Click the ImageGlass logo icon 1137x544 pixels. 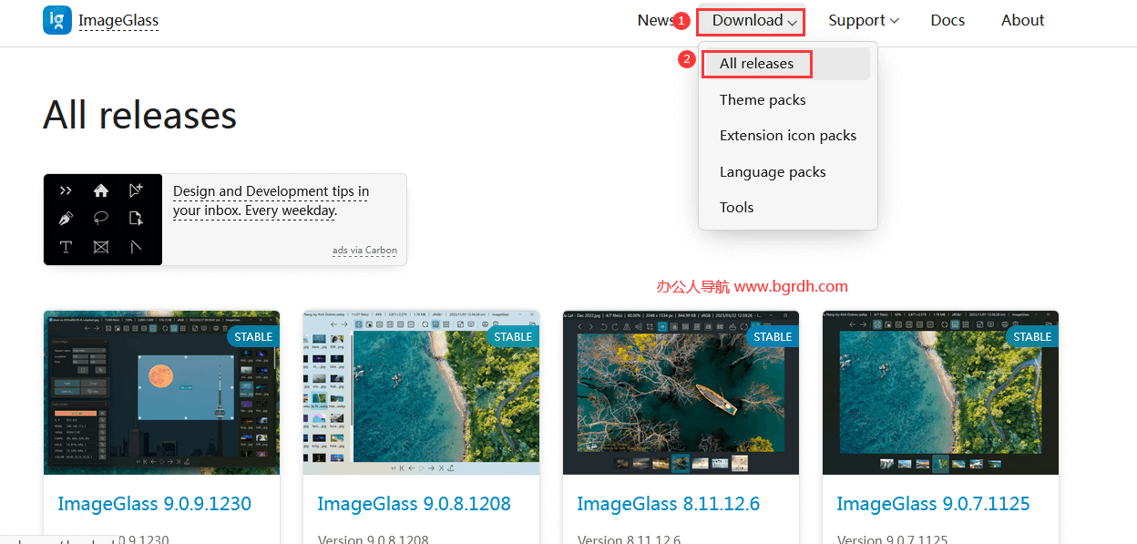click(x=57, y=20)
